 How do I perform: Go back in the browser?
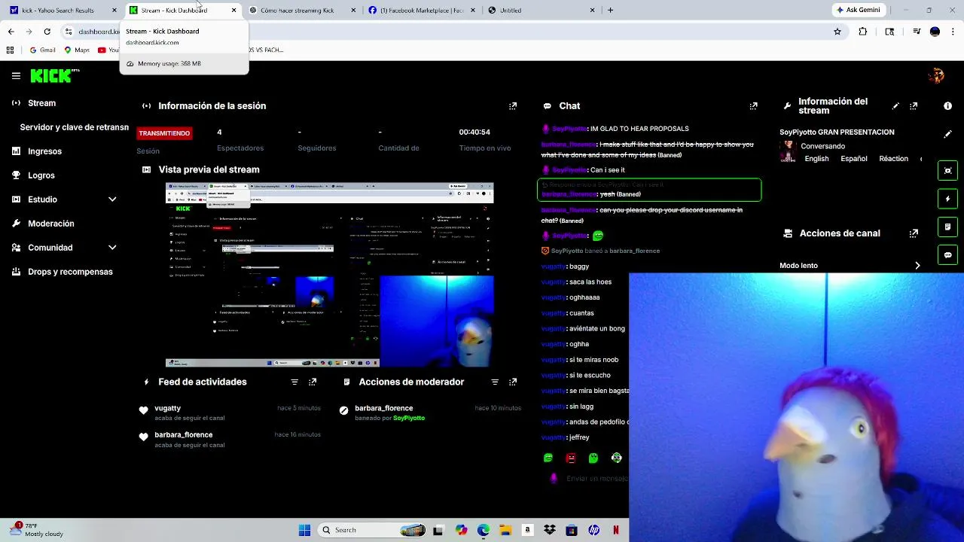click(11, 32)
